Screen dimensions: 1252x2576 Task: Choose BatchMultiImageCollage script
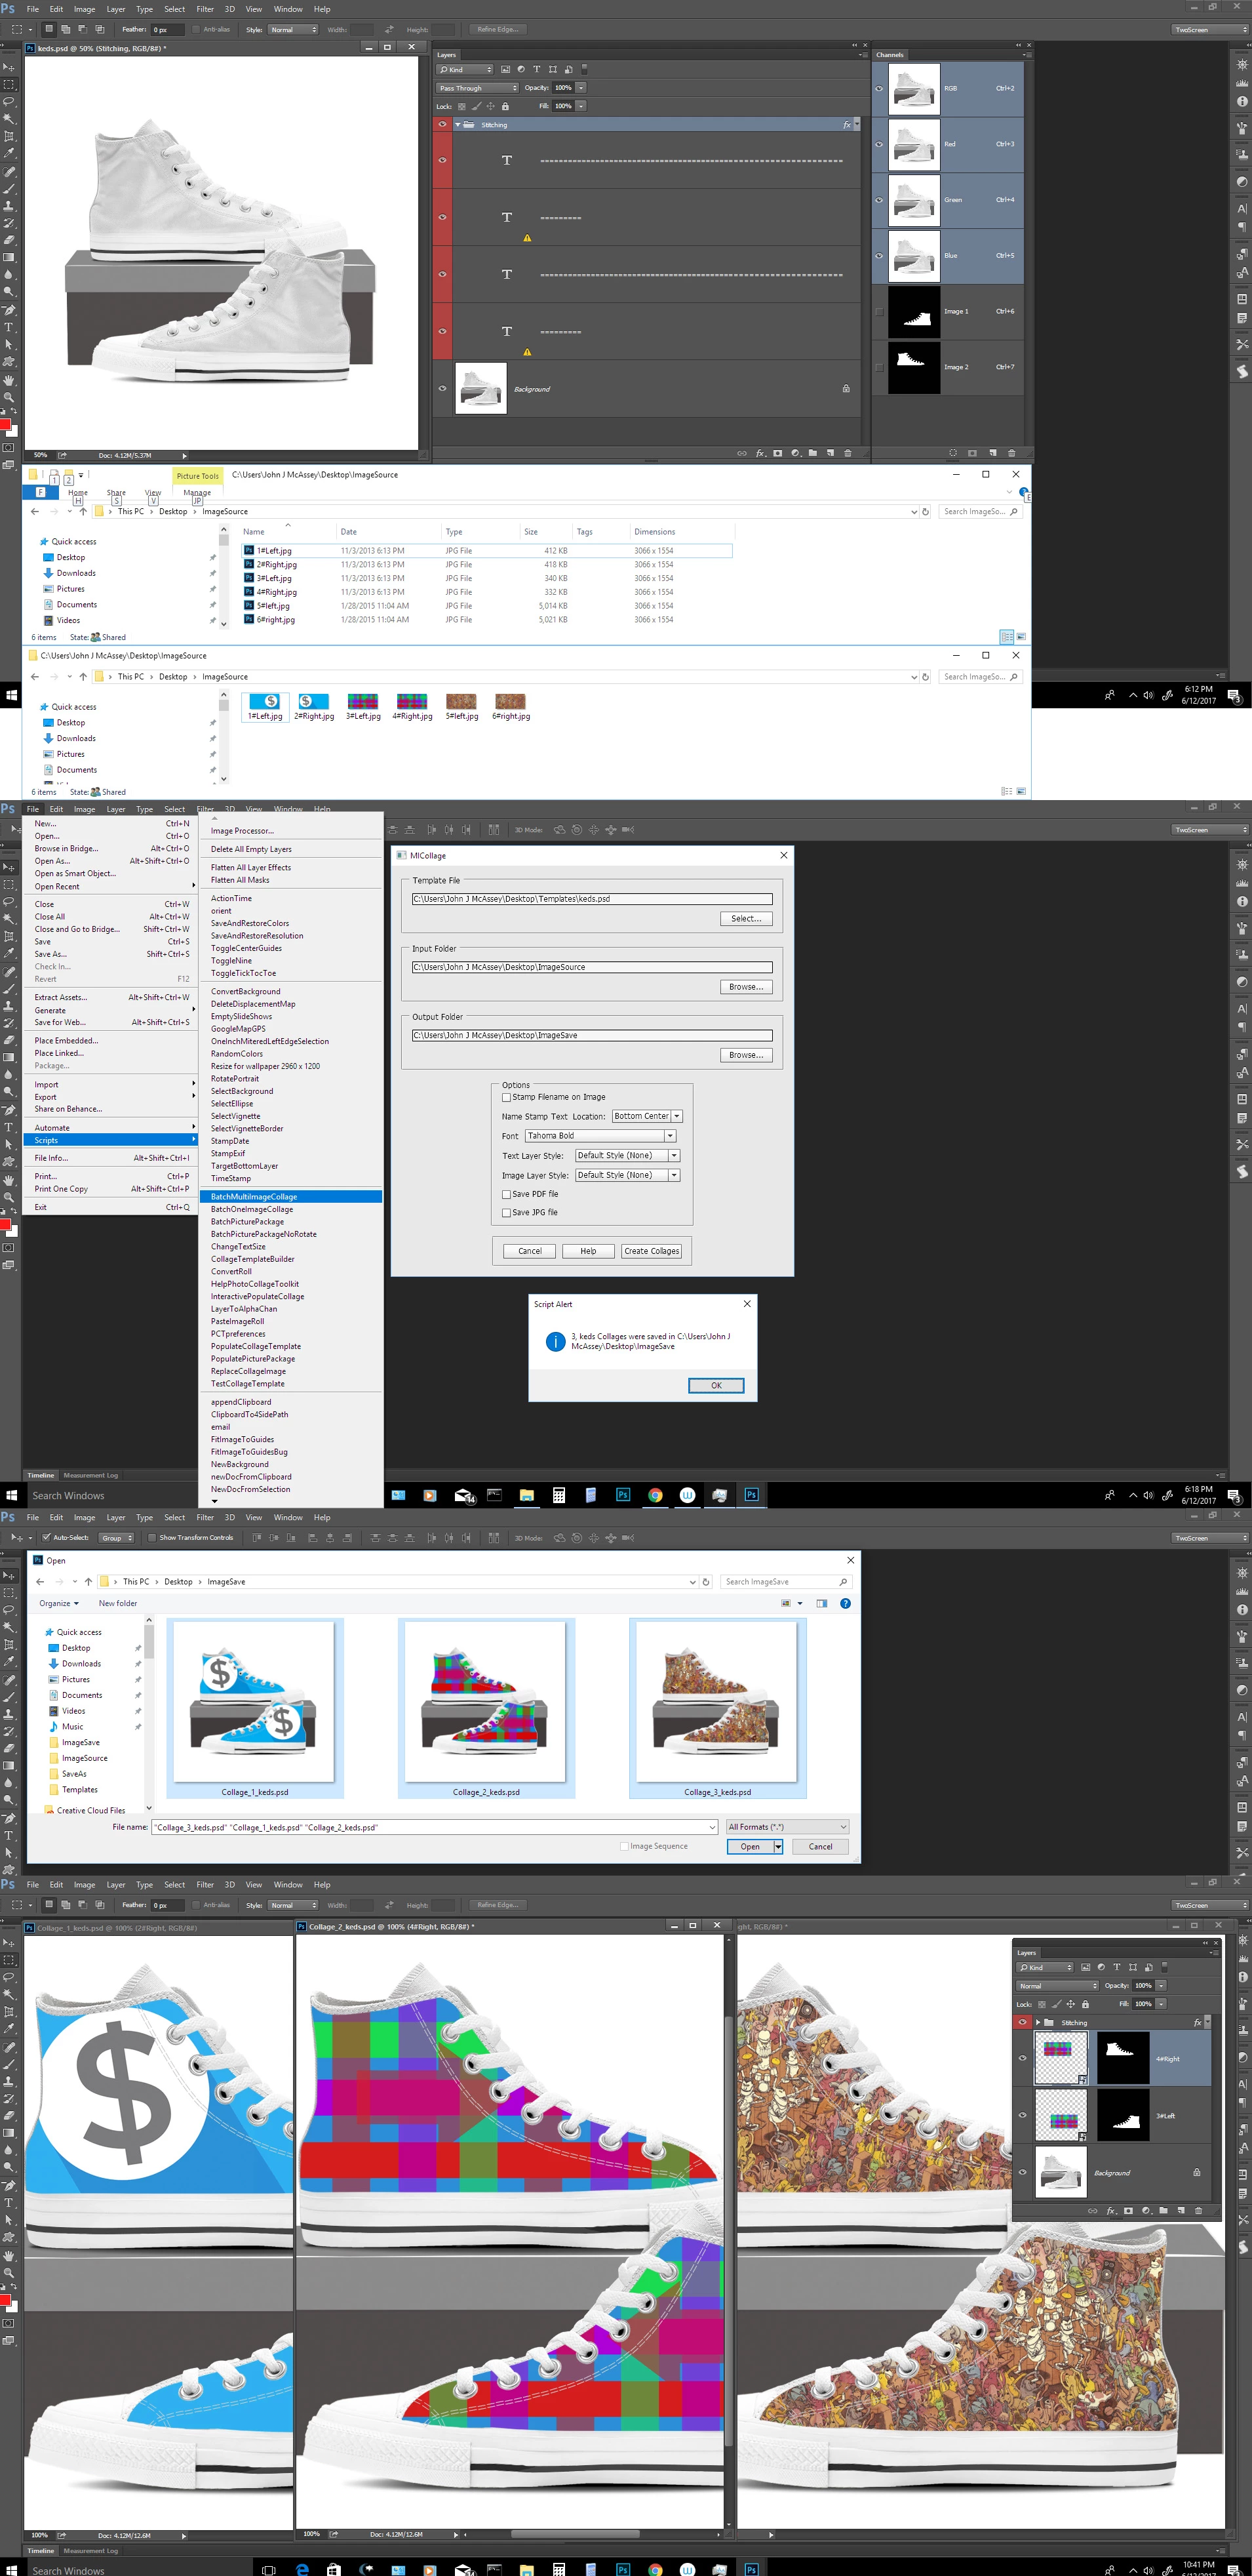[291, 1196]
